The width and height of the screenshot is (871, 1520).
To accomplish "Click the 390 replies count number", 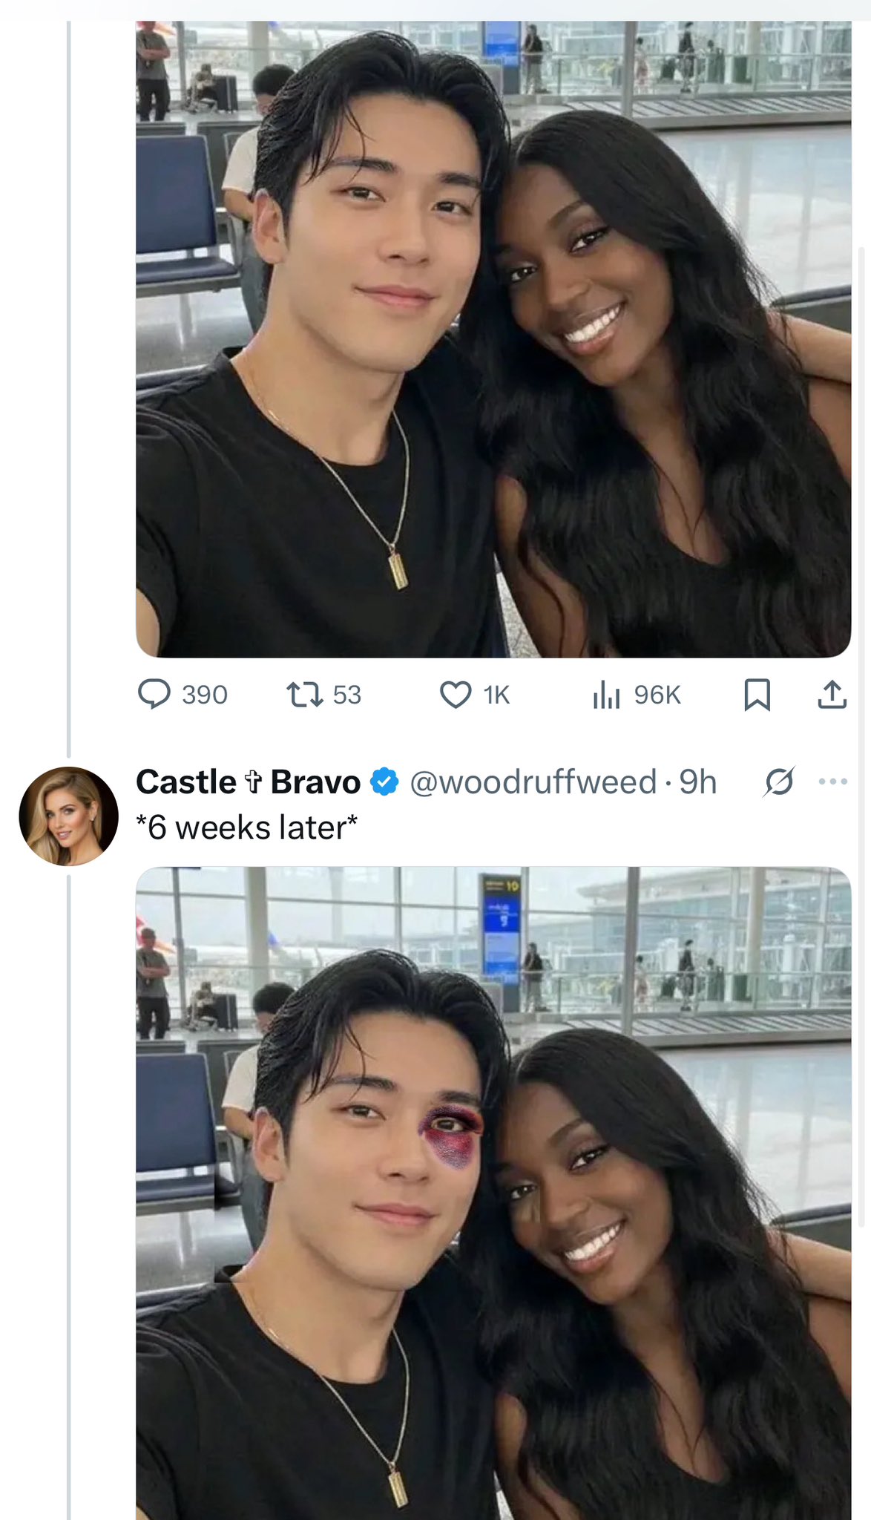I will [204, 695].
